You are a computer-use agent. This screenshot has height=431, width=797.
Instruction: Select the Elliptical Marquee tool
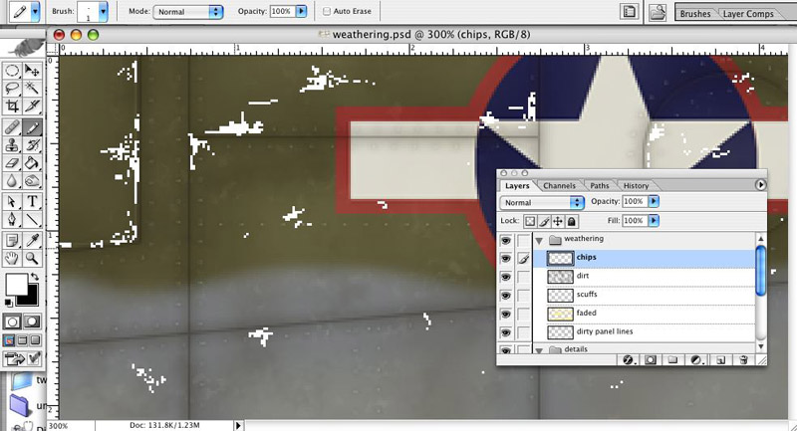click(12, 71)
